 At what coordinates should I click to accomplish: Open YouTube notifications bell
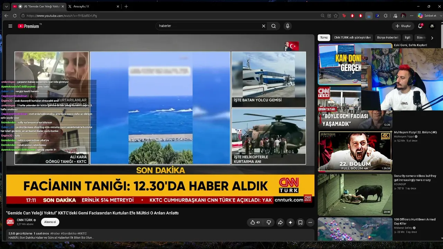point(420,26)
